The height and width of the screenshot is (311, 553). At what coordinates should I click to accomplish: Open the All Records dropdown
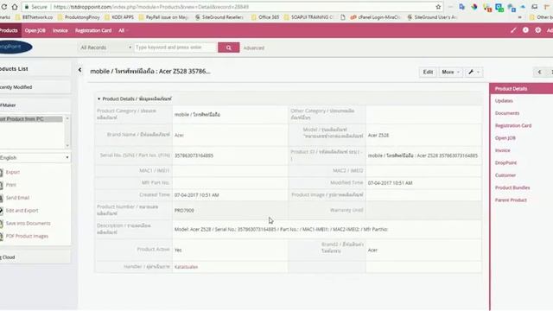105,48
